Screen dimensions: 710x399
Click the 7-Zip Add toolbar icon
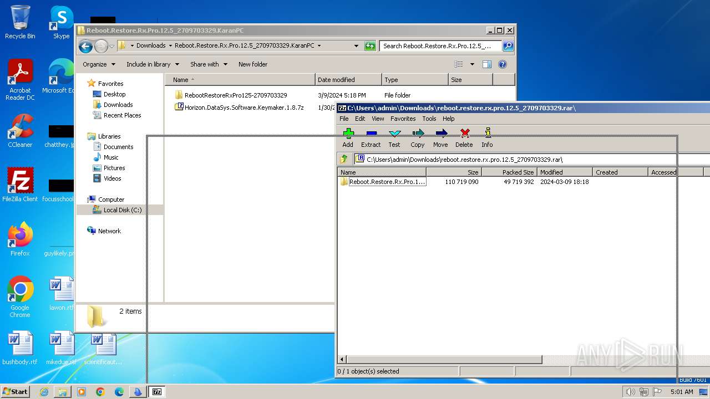pyautogui.click(x=348, y=134)
